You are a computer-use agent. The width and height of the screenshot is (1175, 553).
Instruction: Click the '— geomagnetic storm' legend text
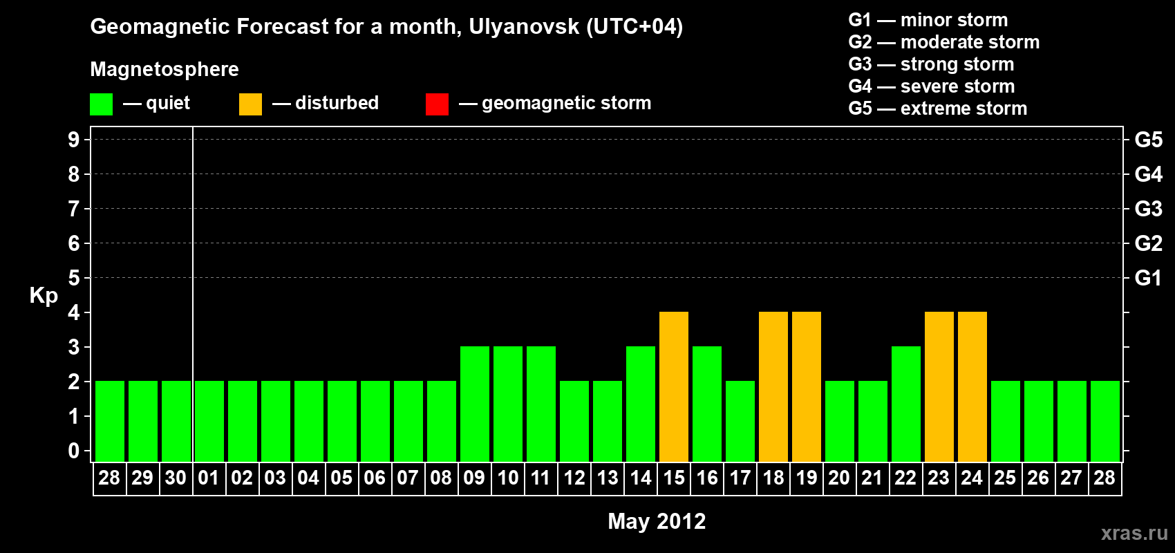pos(555,104)
